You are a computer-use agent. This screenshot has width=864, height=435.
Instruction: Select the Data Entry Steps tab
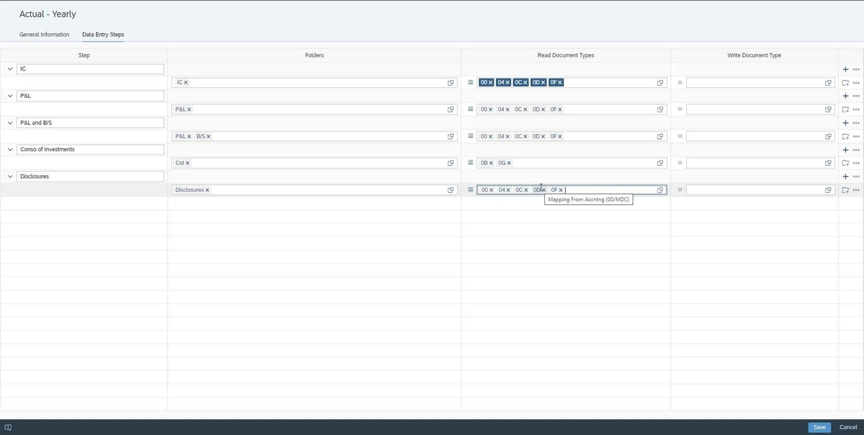pos(103,34)
